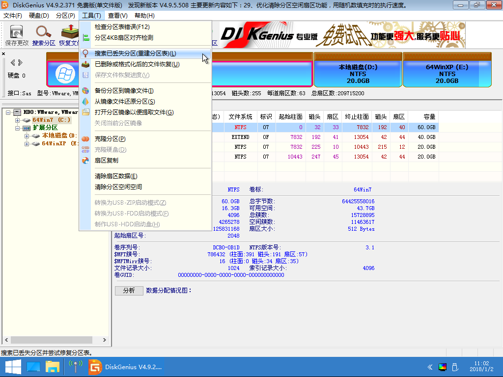Select the 64WinXP (E:) partition block
The height and width of the screenshot is (377, 503).
[447, 74]
